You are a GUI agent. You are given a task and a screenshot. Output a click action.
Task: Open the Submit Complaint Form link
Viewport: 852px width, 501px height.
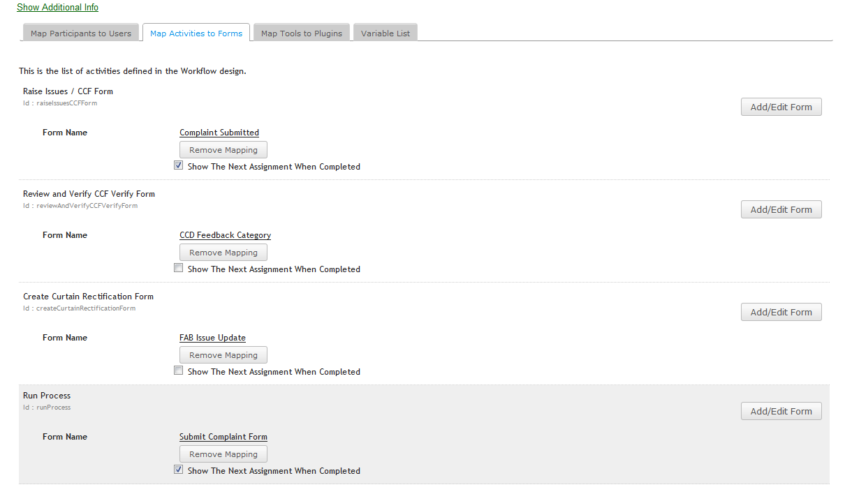223,437
